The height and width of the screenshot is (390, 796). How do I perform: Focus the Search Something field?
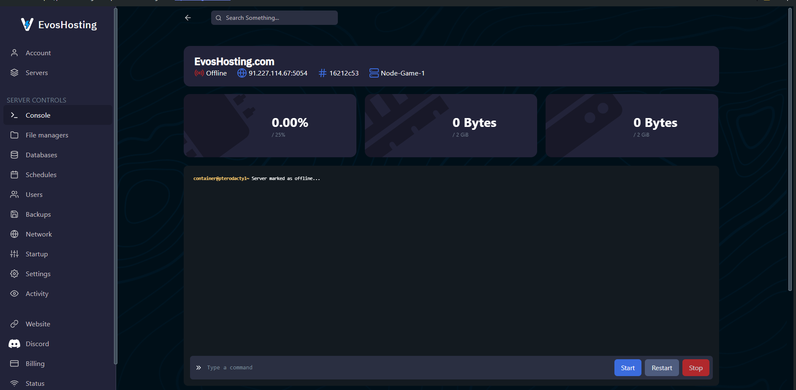coord(279,18)
